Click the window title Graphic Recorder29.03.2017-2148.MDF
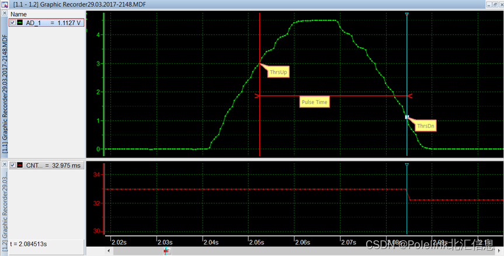The width and height of the screenshot is (504, 256). pyautogui.click(x=79, y=4)
